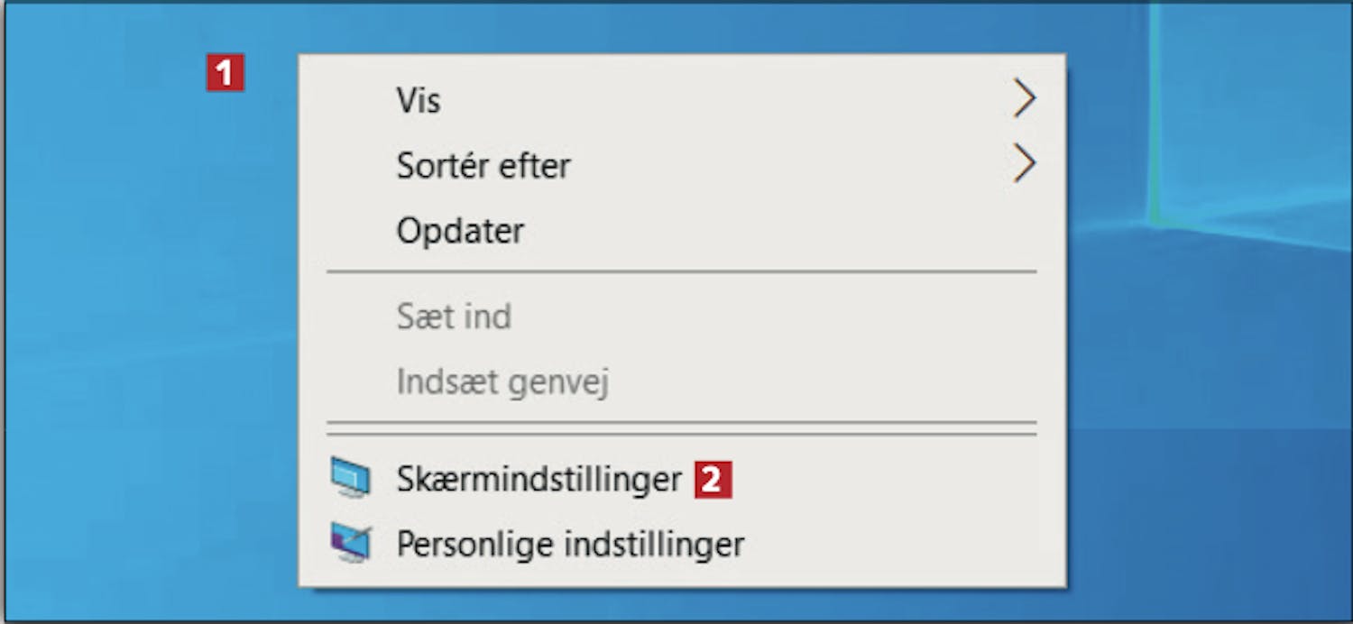Click the separator line below Opdater

tap(682, 271)
